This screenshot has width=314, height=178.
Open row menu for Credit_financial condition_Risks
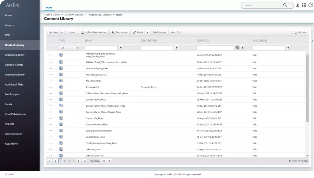coord(51,143)
